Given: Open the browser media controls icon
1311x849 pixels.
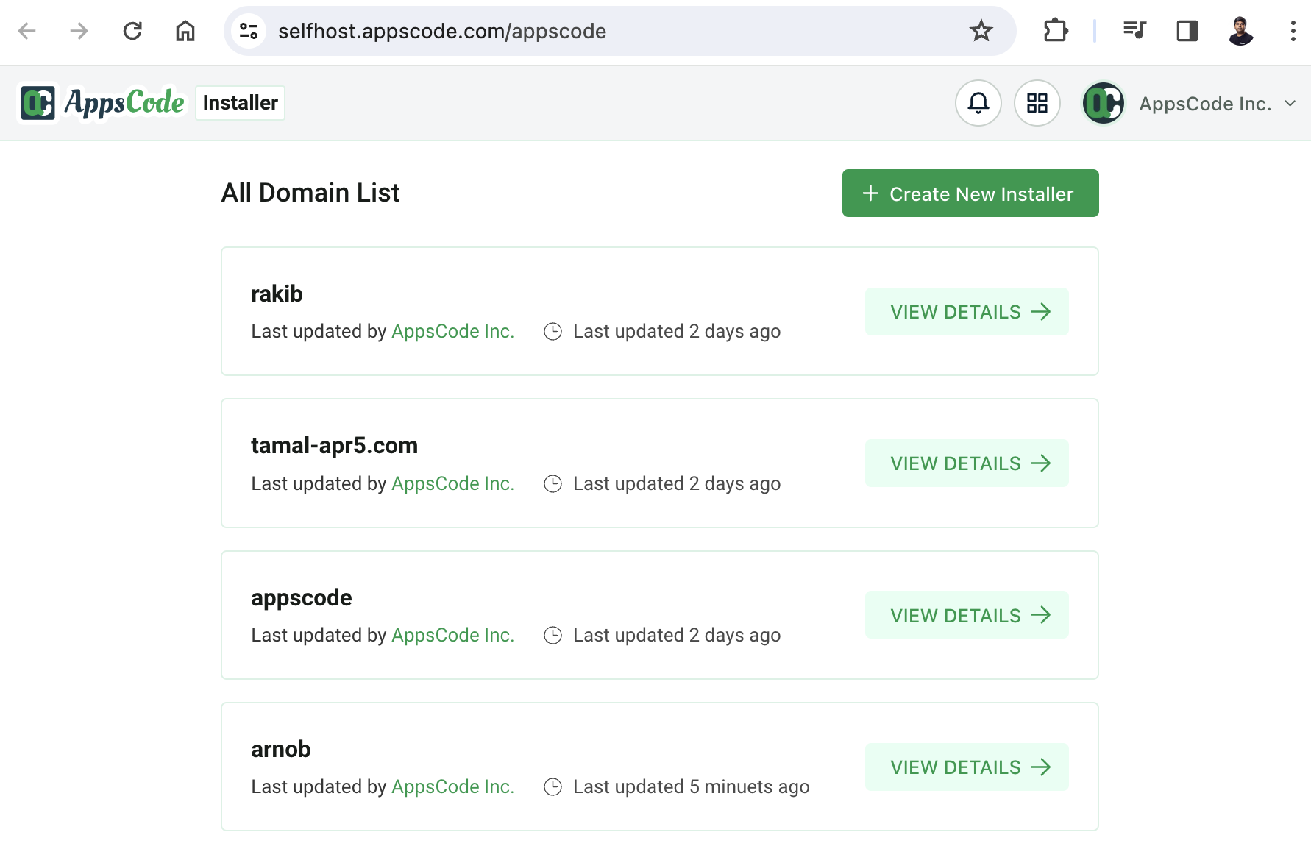Looking at the screenshot, I should (x=1134, y=31).
